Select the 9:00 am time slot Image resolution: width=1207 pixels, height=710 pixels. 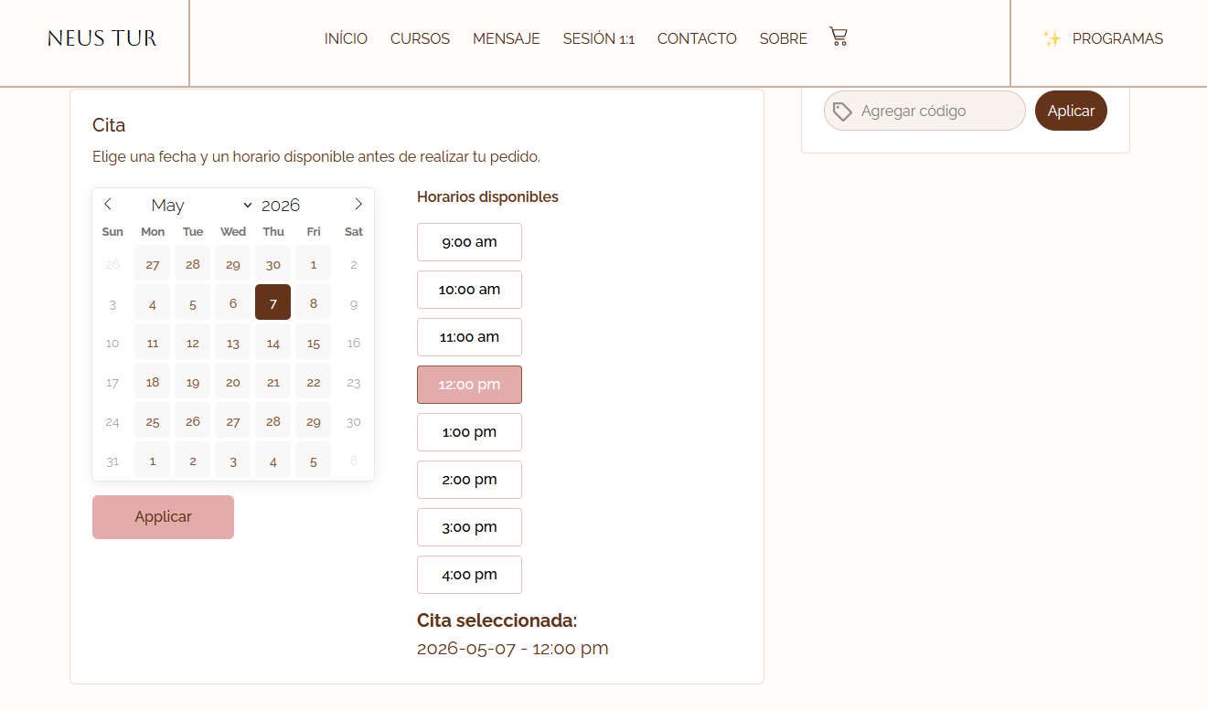(469, 242)
